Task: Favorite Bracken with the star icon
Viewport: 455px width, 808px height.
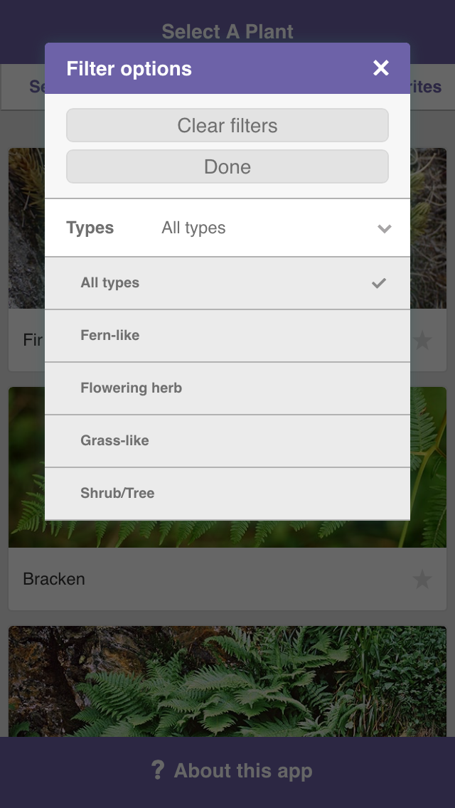Action: pyautogui.click(x=422, y=580)
